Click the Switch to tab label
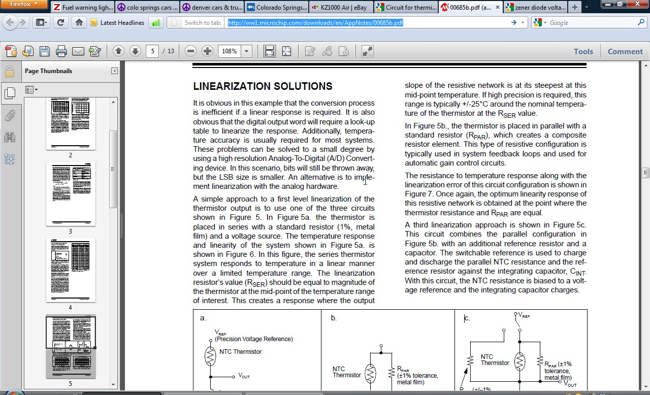Viewport: 650px width, 395px height. [x=203, y=22]
